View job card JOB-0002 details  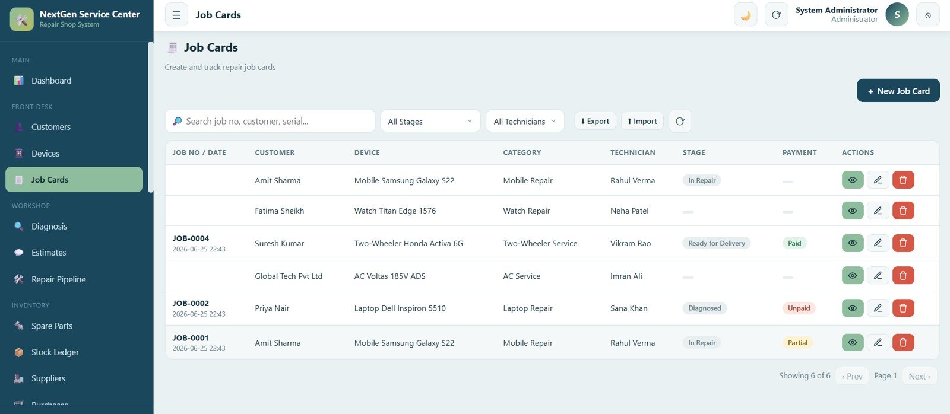pyautogui.click(x=853, y=308)
